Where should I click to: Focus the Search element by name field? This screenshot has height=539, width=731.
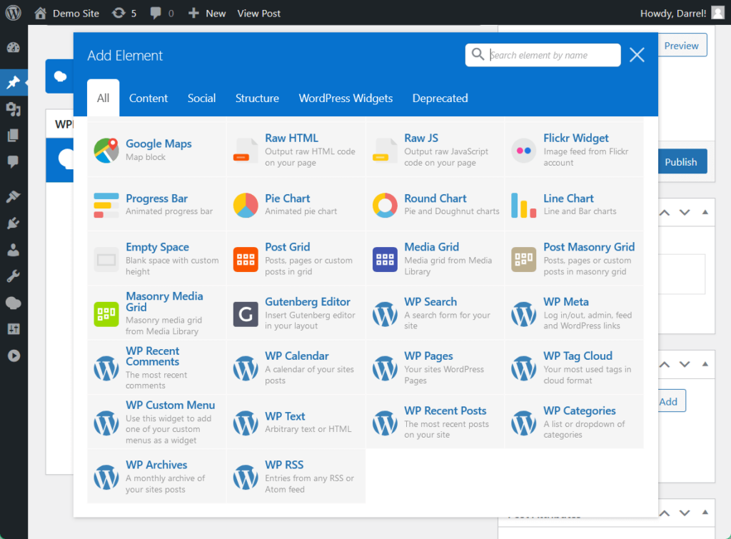point(553,55)
